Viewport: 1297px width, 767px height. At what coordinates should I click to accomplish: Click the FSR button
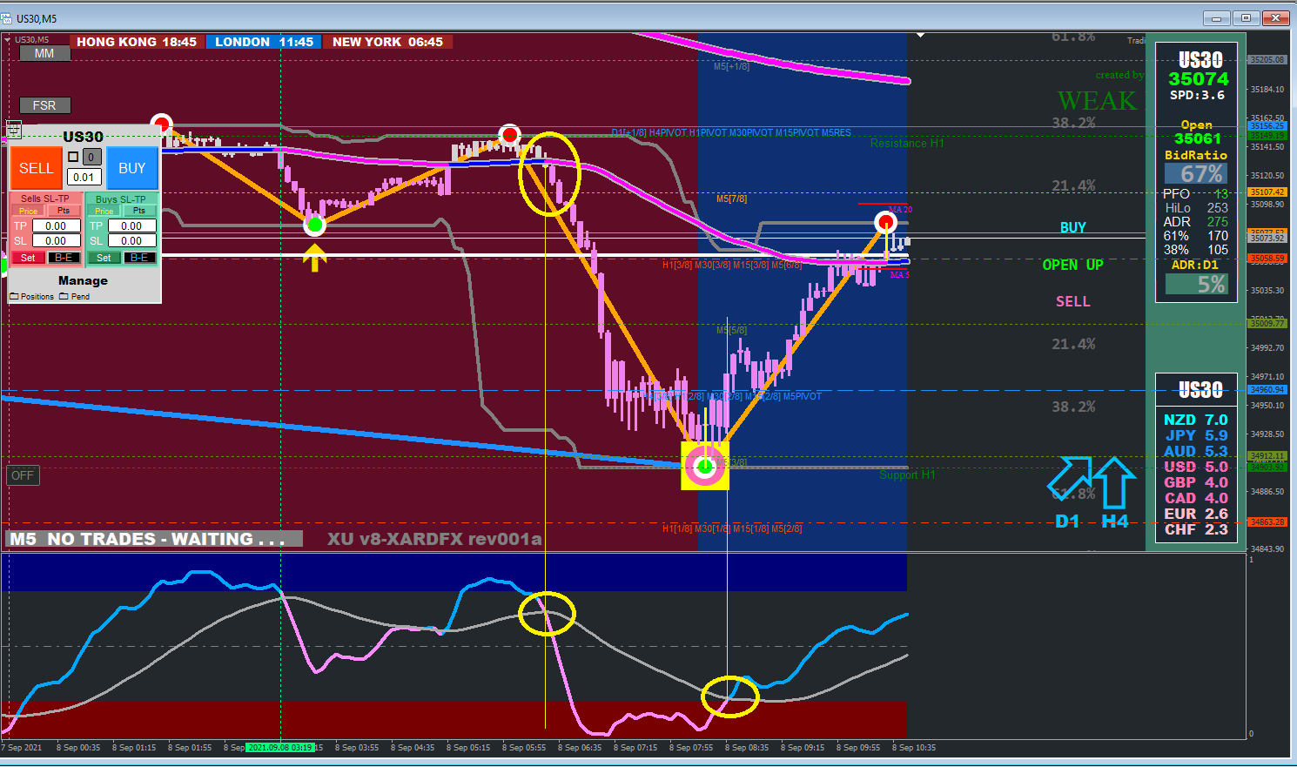click(x=44, y=105)
